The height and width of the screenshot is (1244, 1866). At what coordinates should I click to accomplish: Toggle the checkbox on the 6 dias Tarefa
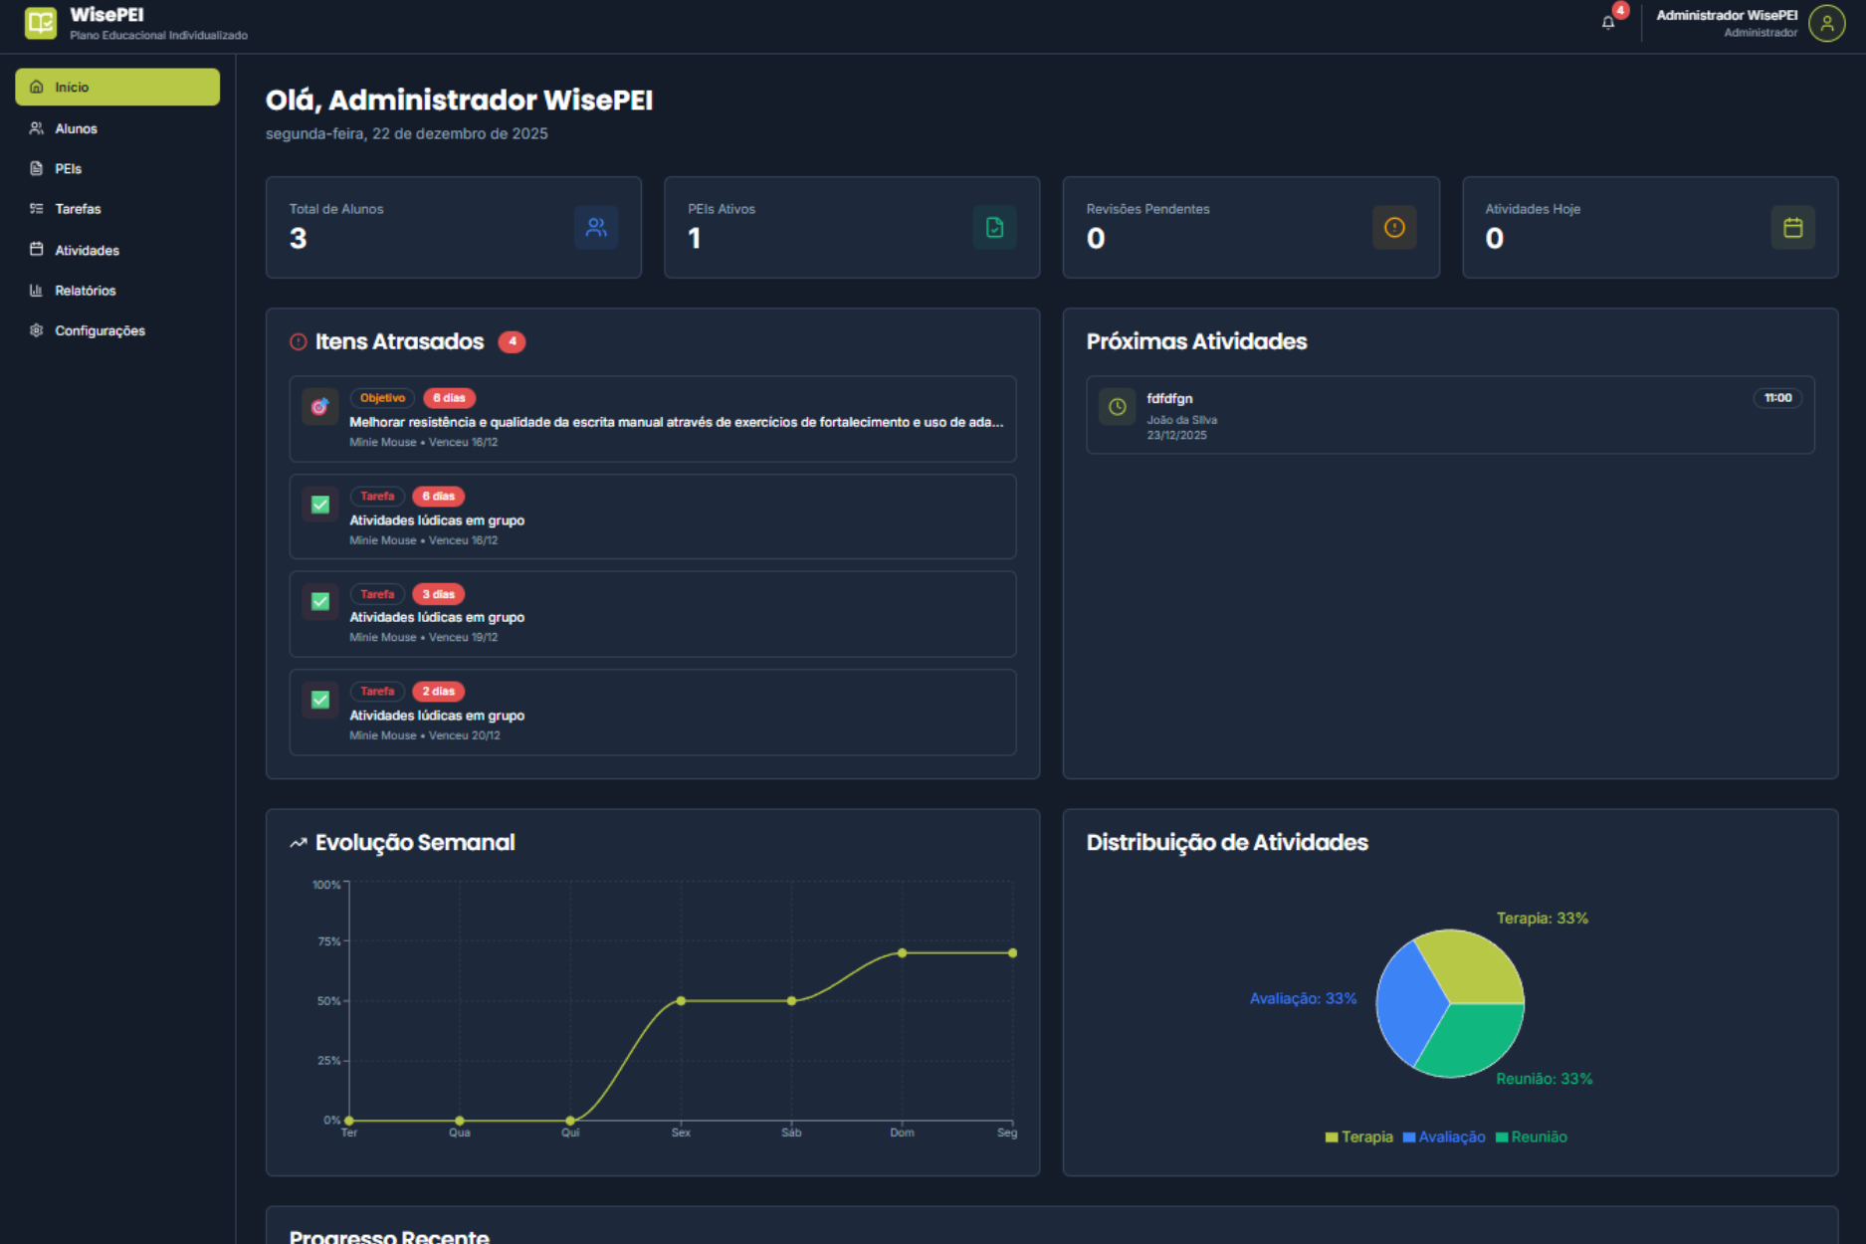point(319,505)
